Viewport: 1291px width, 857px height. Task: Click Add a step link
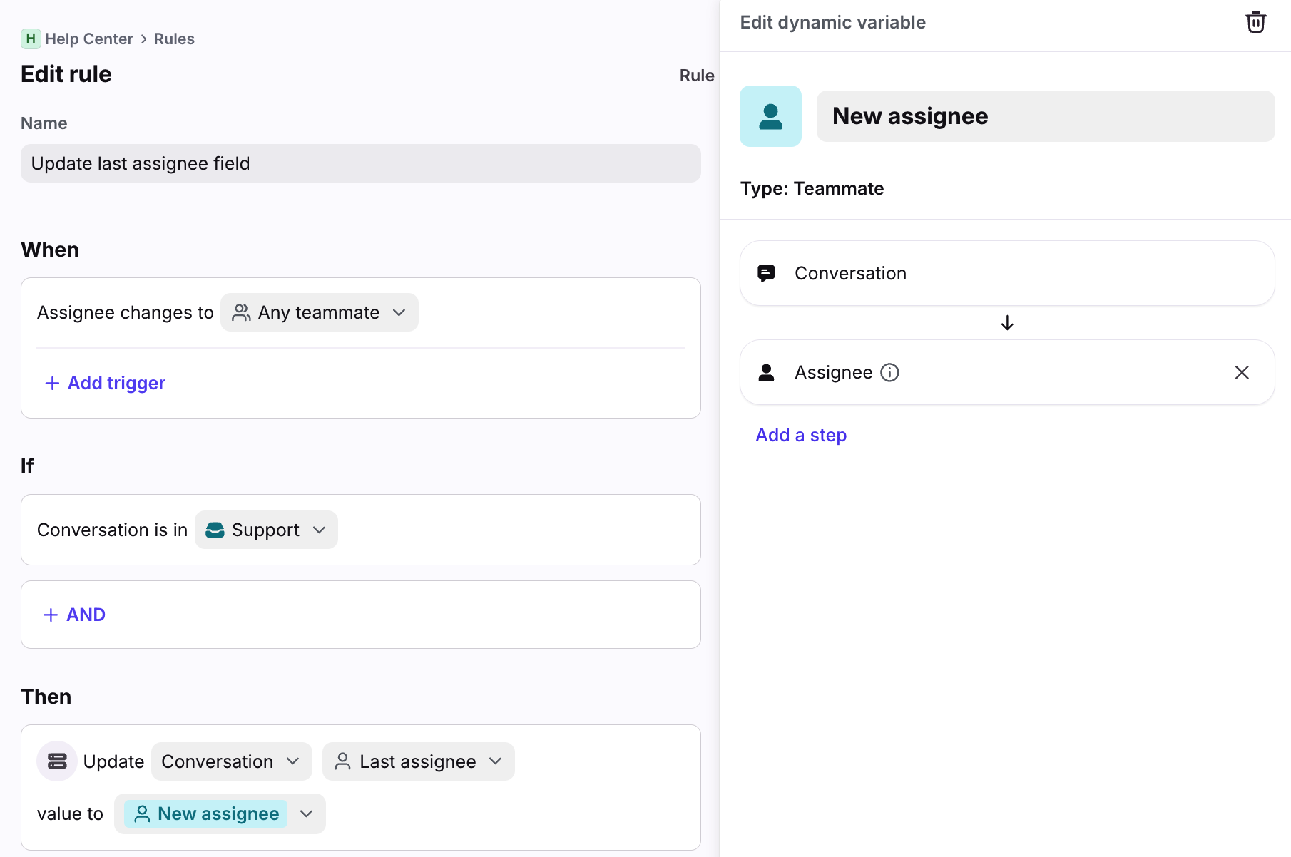801,436
